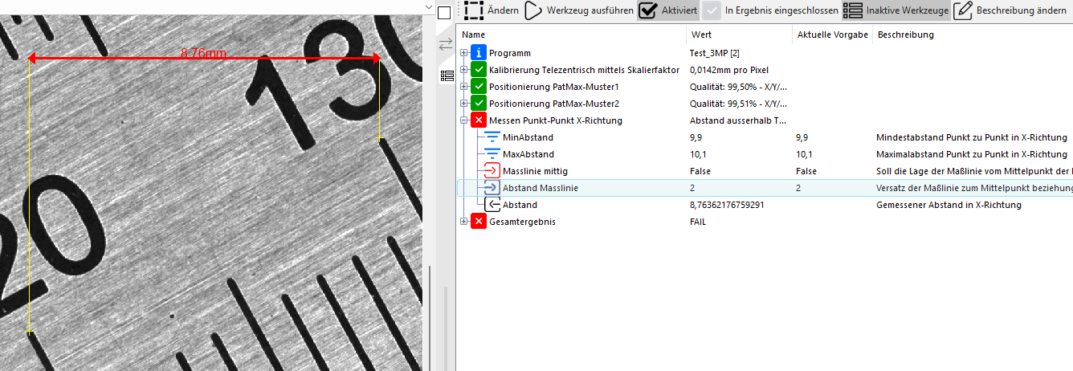Click the blue info icon of Programm
This screenshot has width=1073, height=371.
(x=479, y=53)
